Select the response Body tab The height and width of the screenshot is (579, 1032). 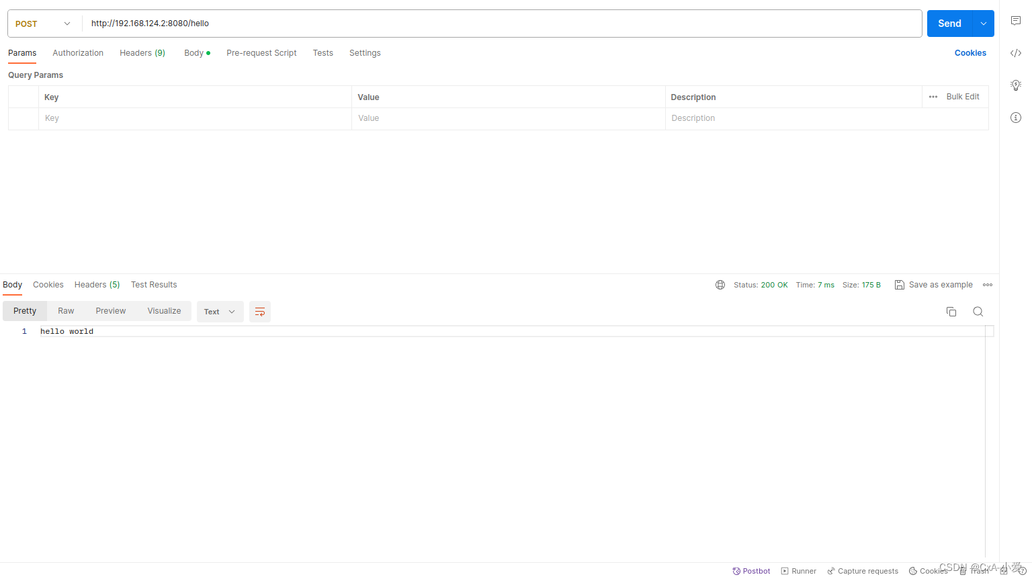13,285
